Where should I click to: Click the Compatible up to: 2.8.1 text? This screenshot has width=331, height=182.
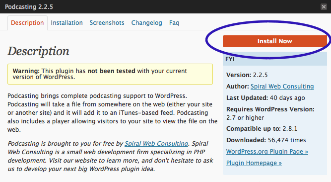(262, 129)
